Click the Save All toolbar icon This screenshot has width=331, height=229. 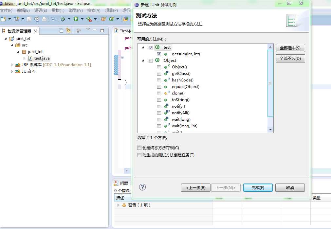37,19
